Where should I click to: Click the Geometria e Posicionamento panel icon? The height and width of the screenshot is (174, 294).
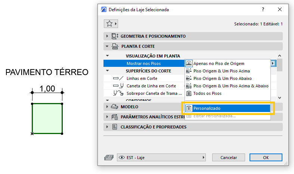(115, 36)
